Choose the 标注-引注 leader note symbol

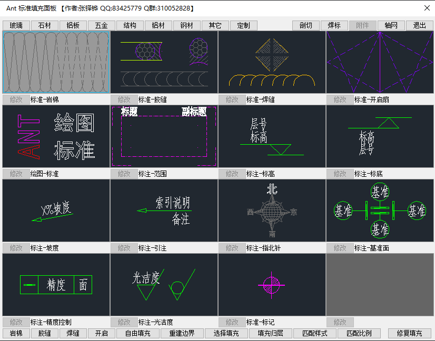point(164,210)
